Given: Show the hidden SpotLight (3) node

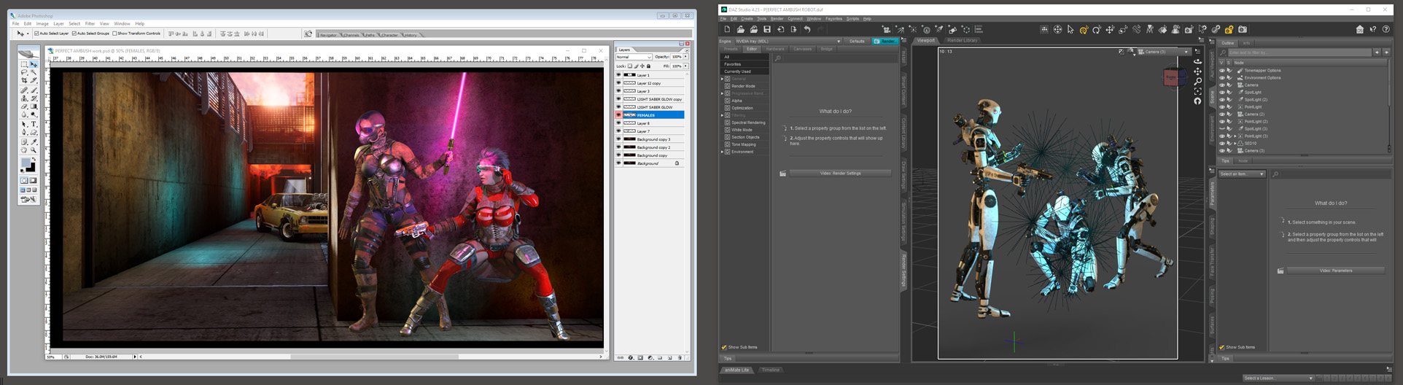Looking at the screenshot, I should tap(1222, 129).
